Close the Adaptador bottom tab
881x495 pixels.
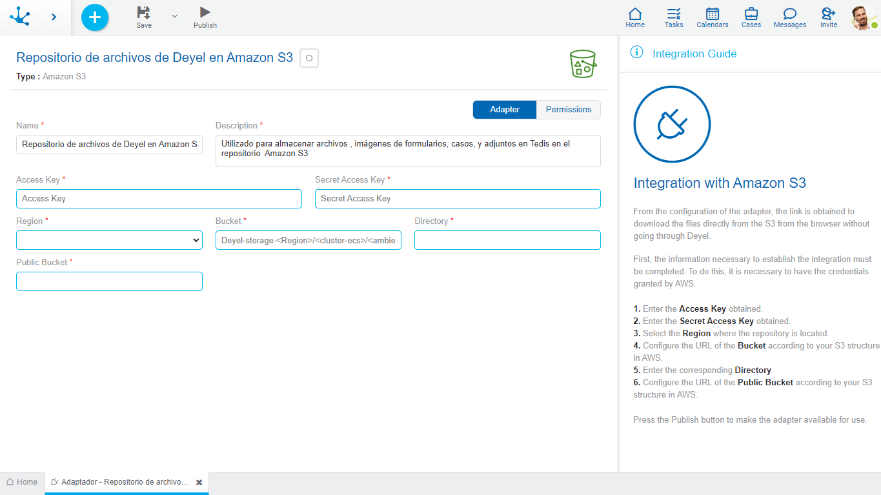coord(199,482)
